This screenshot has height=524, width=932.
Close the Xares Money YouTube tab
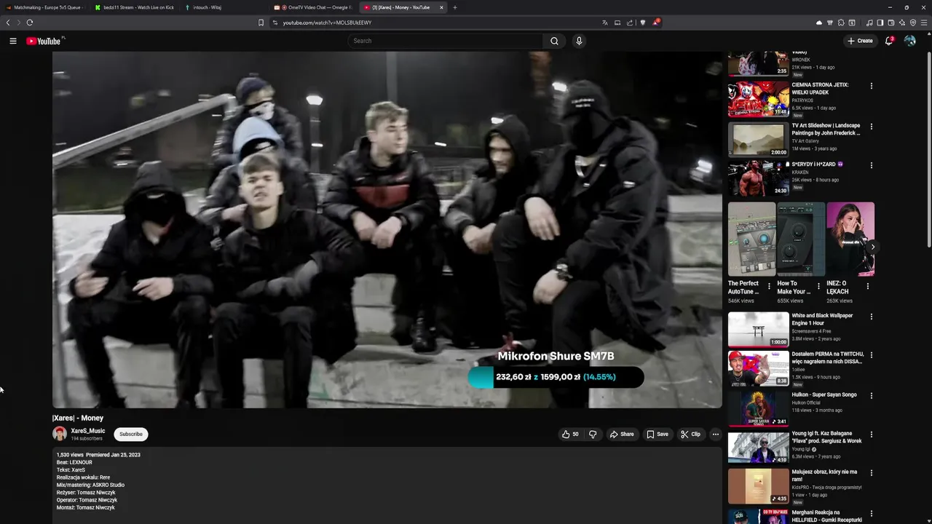[441, 7]
